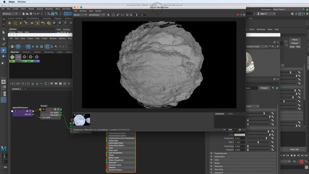Switch to the Textures tab in Hypershade
The height and width of the screenshot is (174, 309).
click(26, 52)
